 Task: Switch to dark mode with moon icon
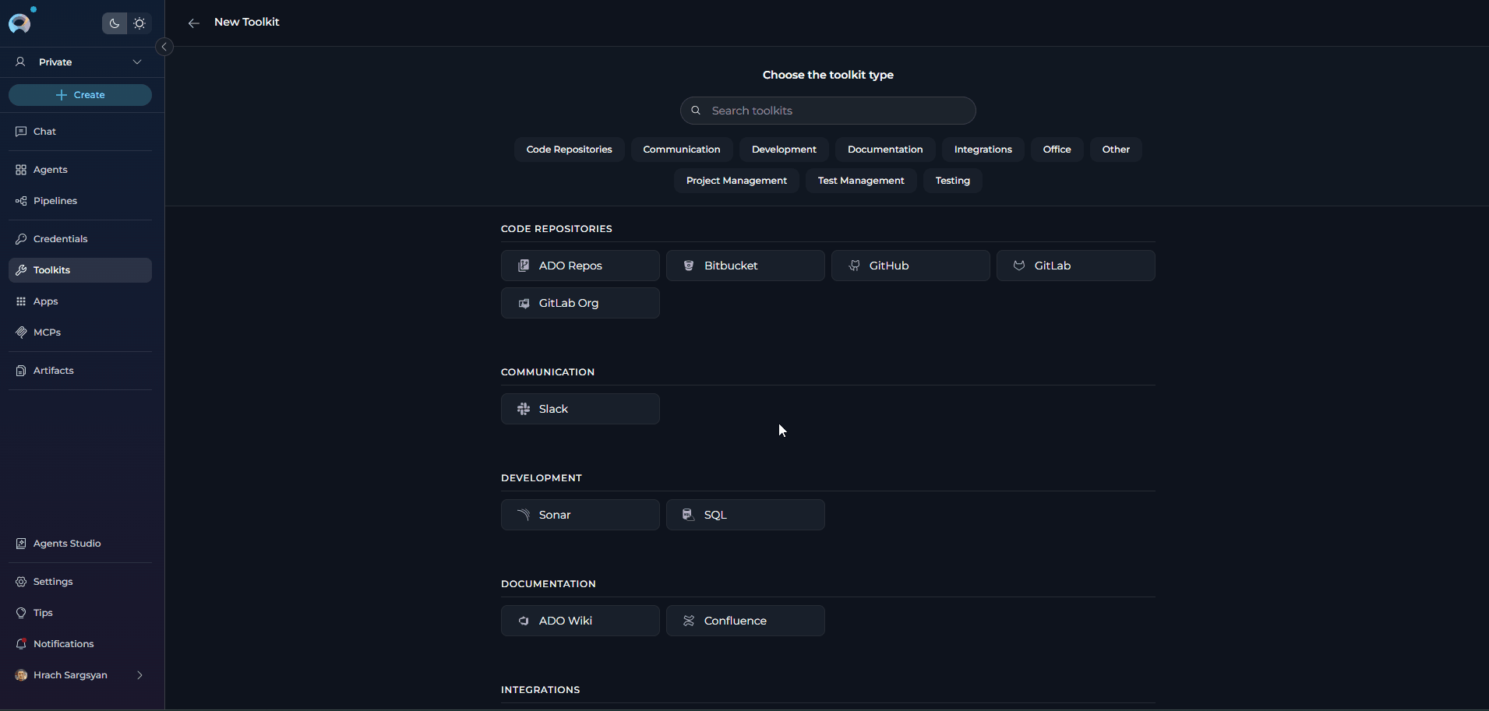coord(114,23)
